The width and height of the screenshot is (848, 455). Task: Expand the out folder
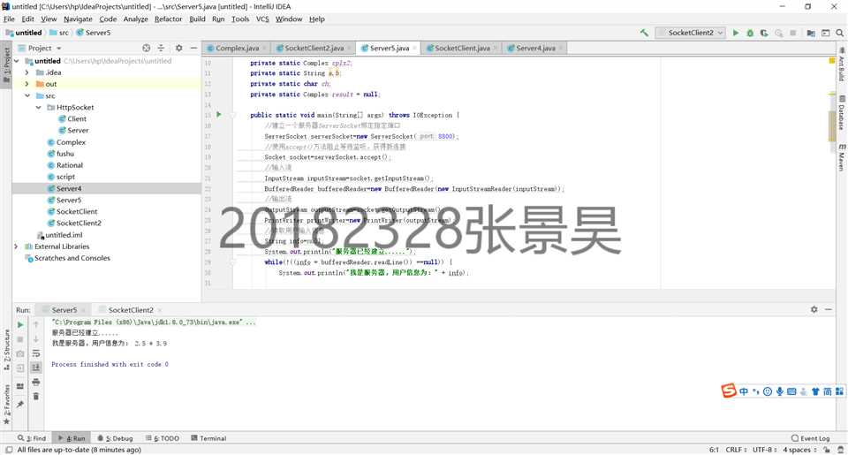(27, 84)
